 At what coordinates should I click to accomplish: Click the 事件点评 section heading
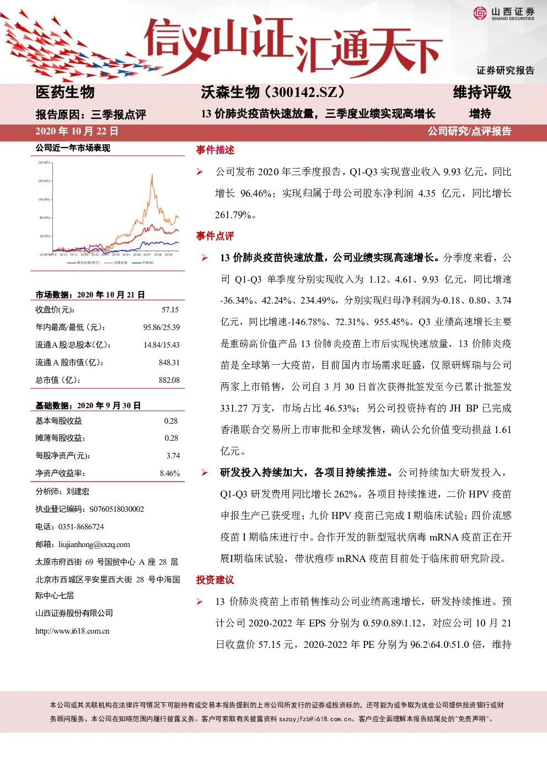pos(215,236)
